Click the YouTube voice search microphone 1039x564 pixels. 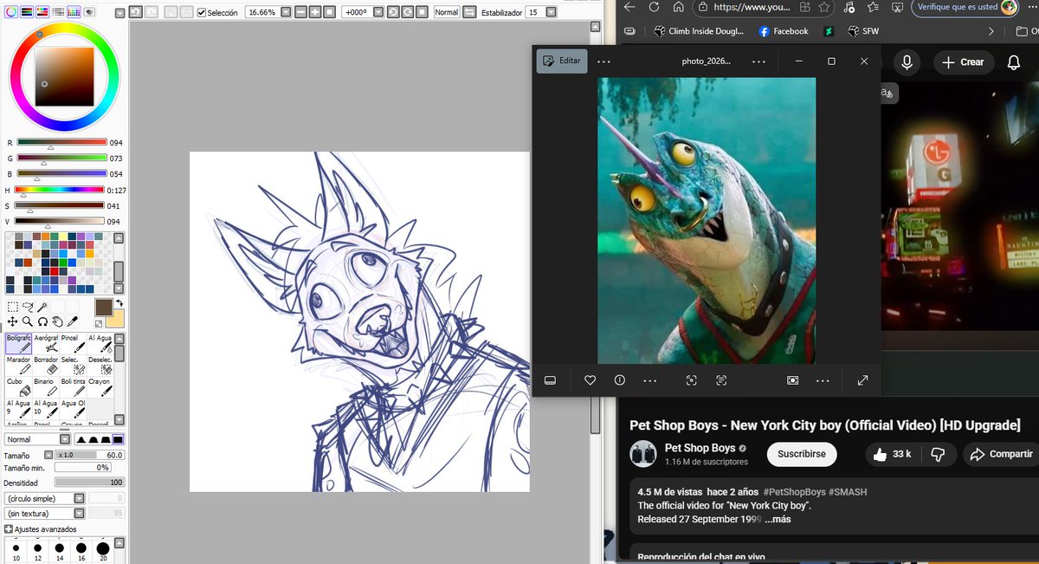[x=907, y=62]
